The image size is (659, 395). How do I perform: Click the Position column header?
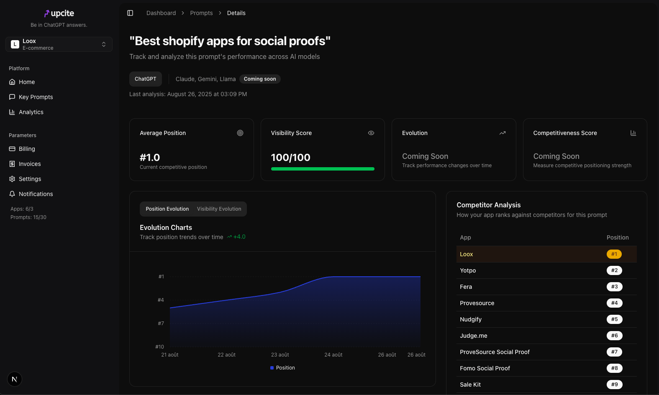(618, 237)
